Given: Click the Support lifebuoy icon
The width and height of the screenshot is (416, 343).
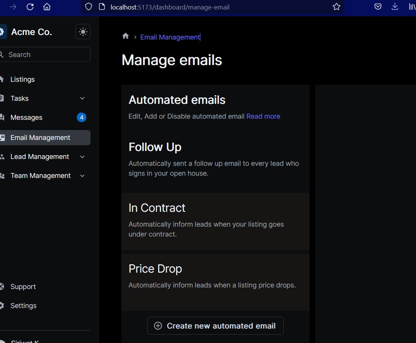Looking at the screenshot, I should [2, 286].
